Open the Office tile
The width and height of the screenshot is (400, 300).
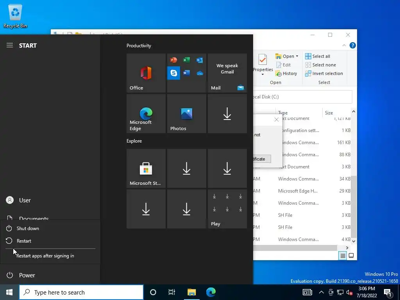(x=146, y=73)
